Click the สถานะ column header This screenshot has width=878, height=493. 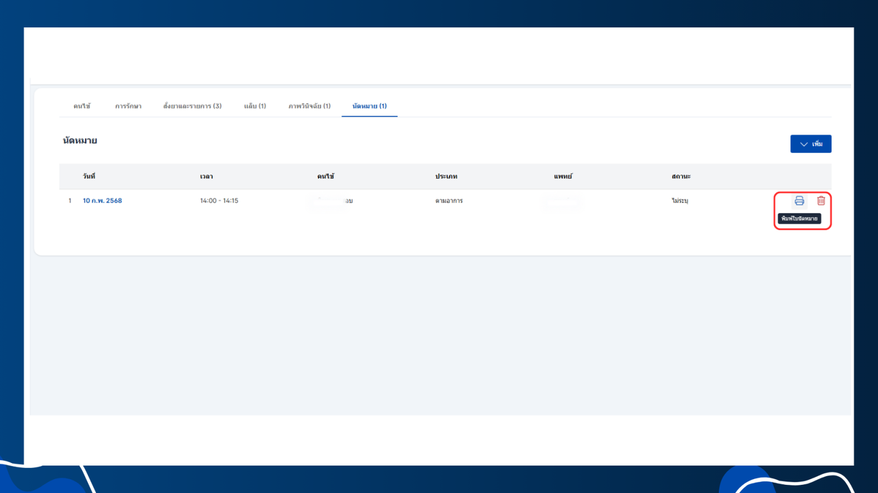click(x=680, y=177)
